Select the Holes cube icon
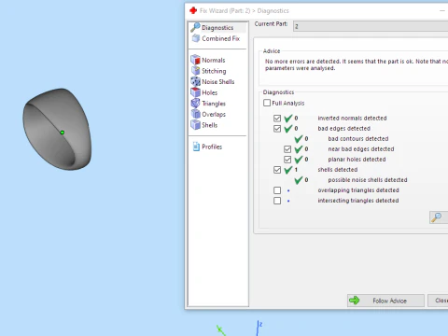This screenshot has width=448, height=336. point(195,92)
